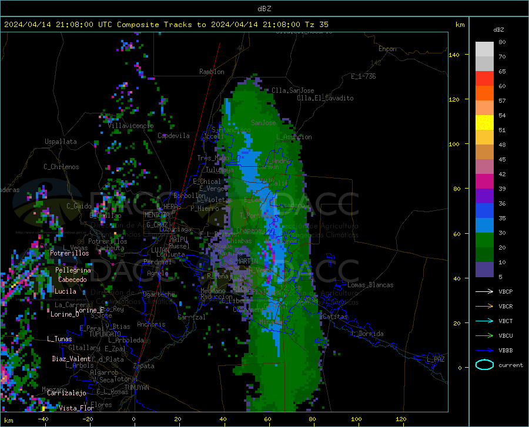The image size is (529, 427).
Task: Click the 'Clla.SanJose' map label
Action: coord(293,90)
